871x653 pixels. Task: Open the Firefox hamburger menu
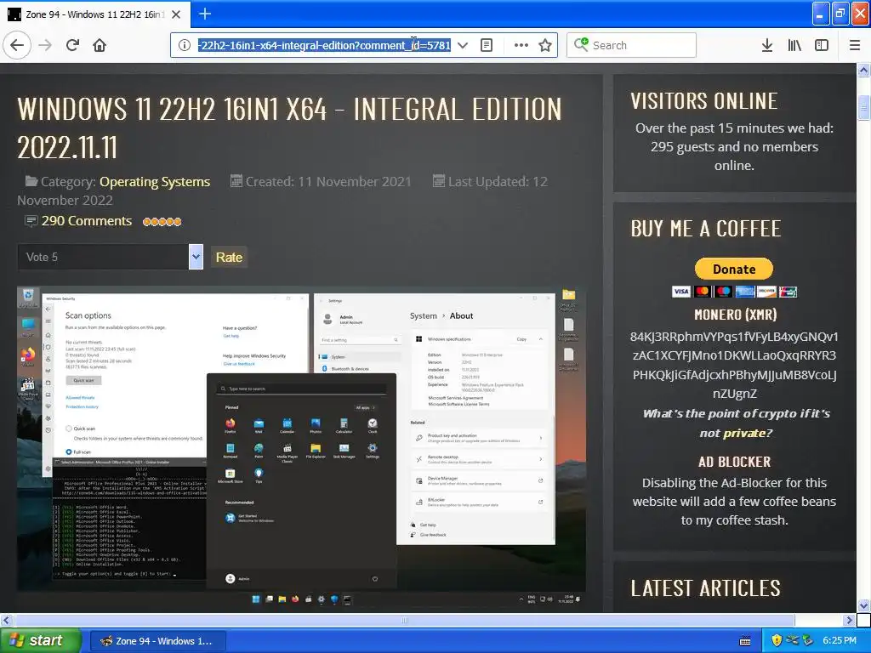point(854,45)
